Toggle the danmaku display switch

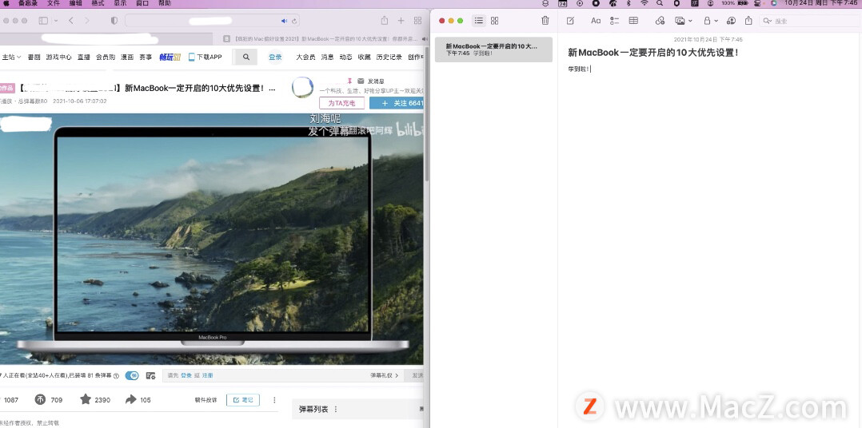pos(132,375)
